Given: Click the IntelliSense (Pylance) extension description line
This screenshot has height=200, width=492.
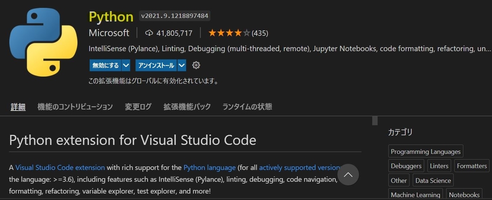Looking at the screenshot, I should click(290, 49).
